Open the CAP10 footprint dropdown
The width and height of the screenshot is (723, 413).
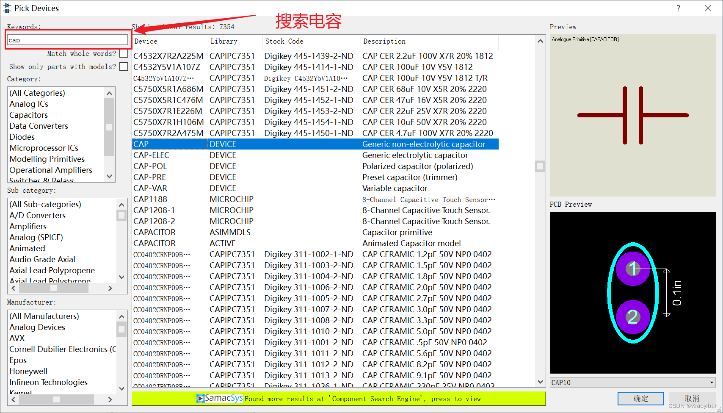point(711,383)
